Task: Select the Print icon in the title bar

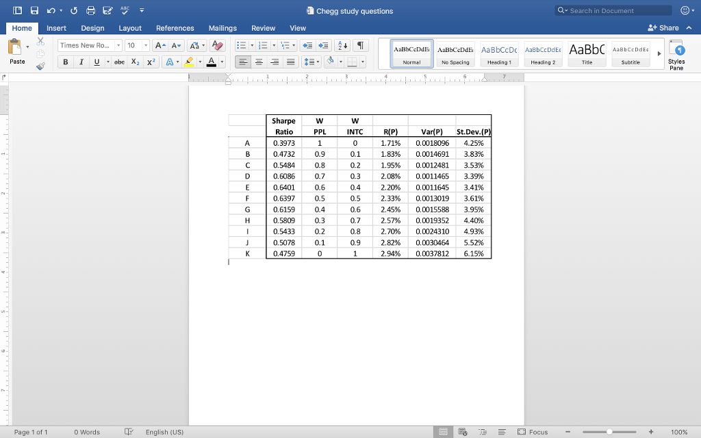Action: click(x=89, y=10)
